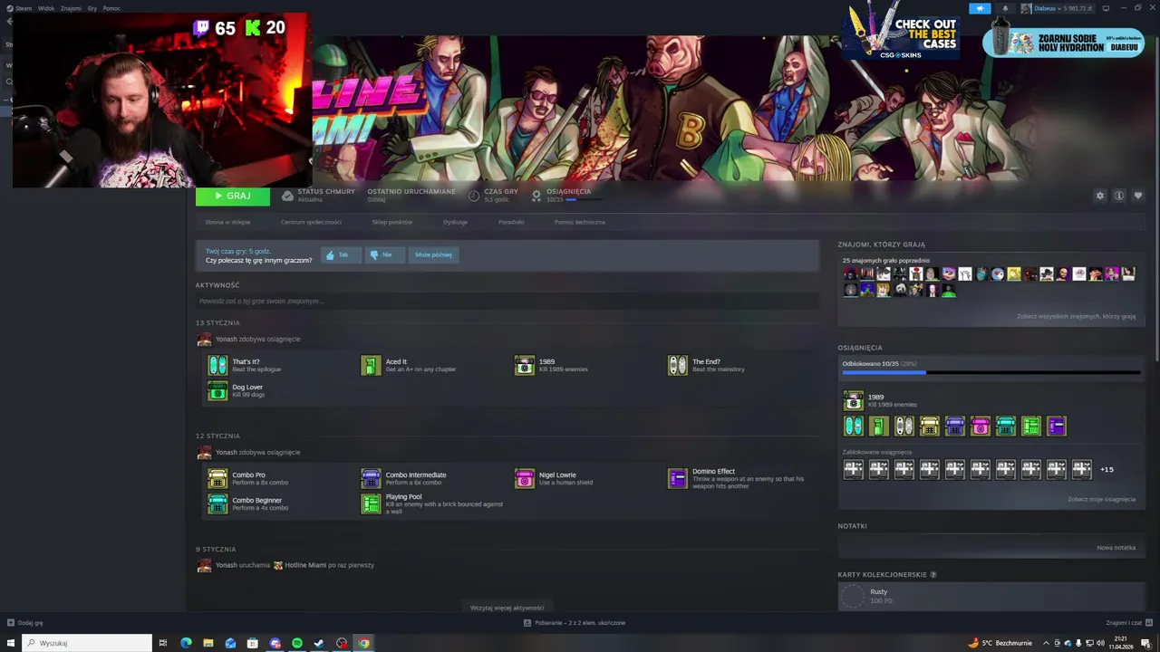Screen dimensions: 1160x652
Task: Click the notifications bell icon
Action: point(1005,8)
